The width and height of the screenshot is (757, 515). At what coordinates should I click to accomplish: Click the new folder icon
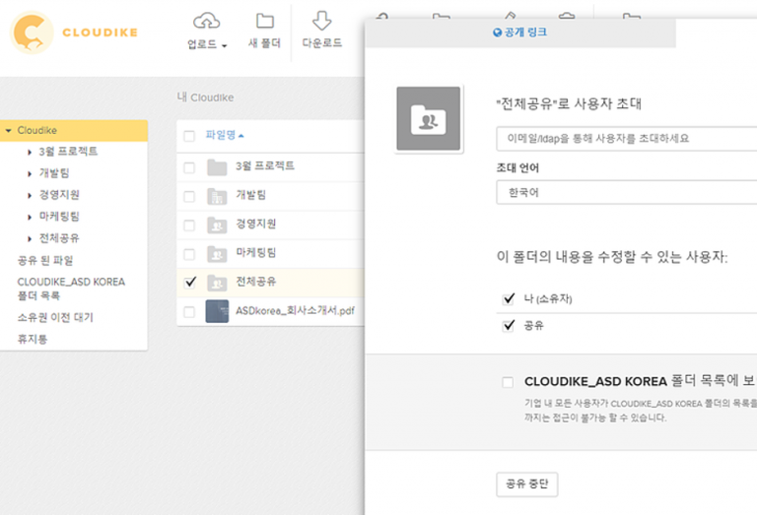tap(264, 21)
